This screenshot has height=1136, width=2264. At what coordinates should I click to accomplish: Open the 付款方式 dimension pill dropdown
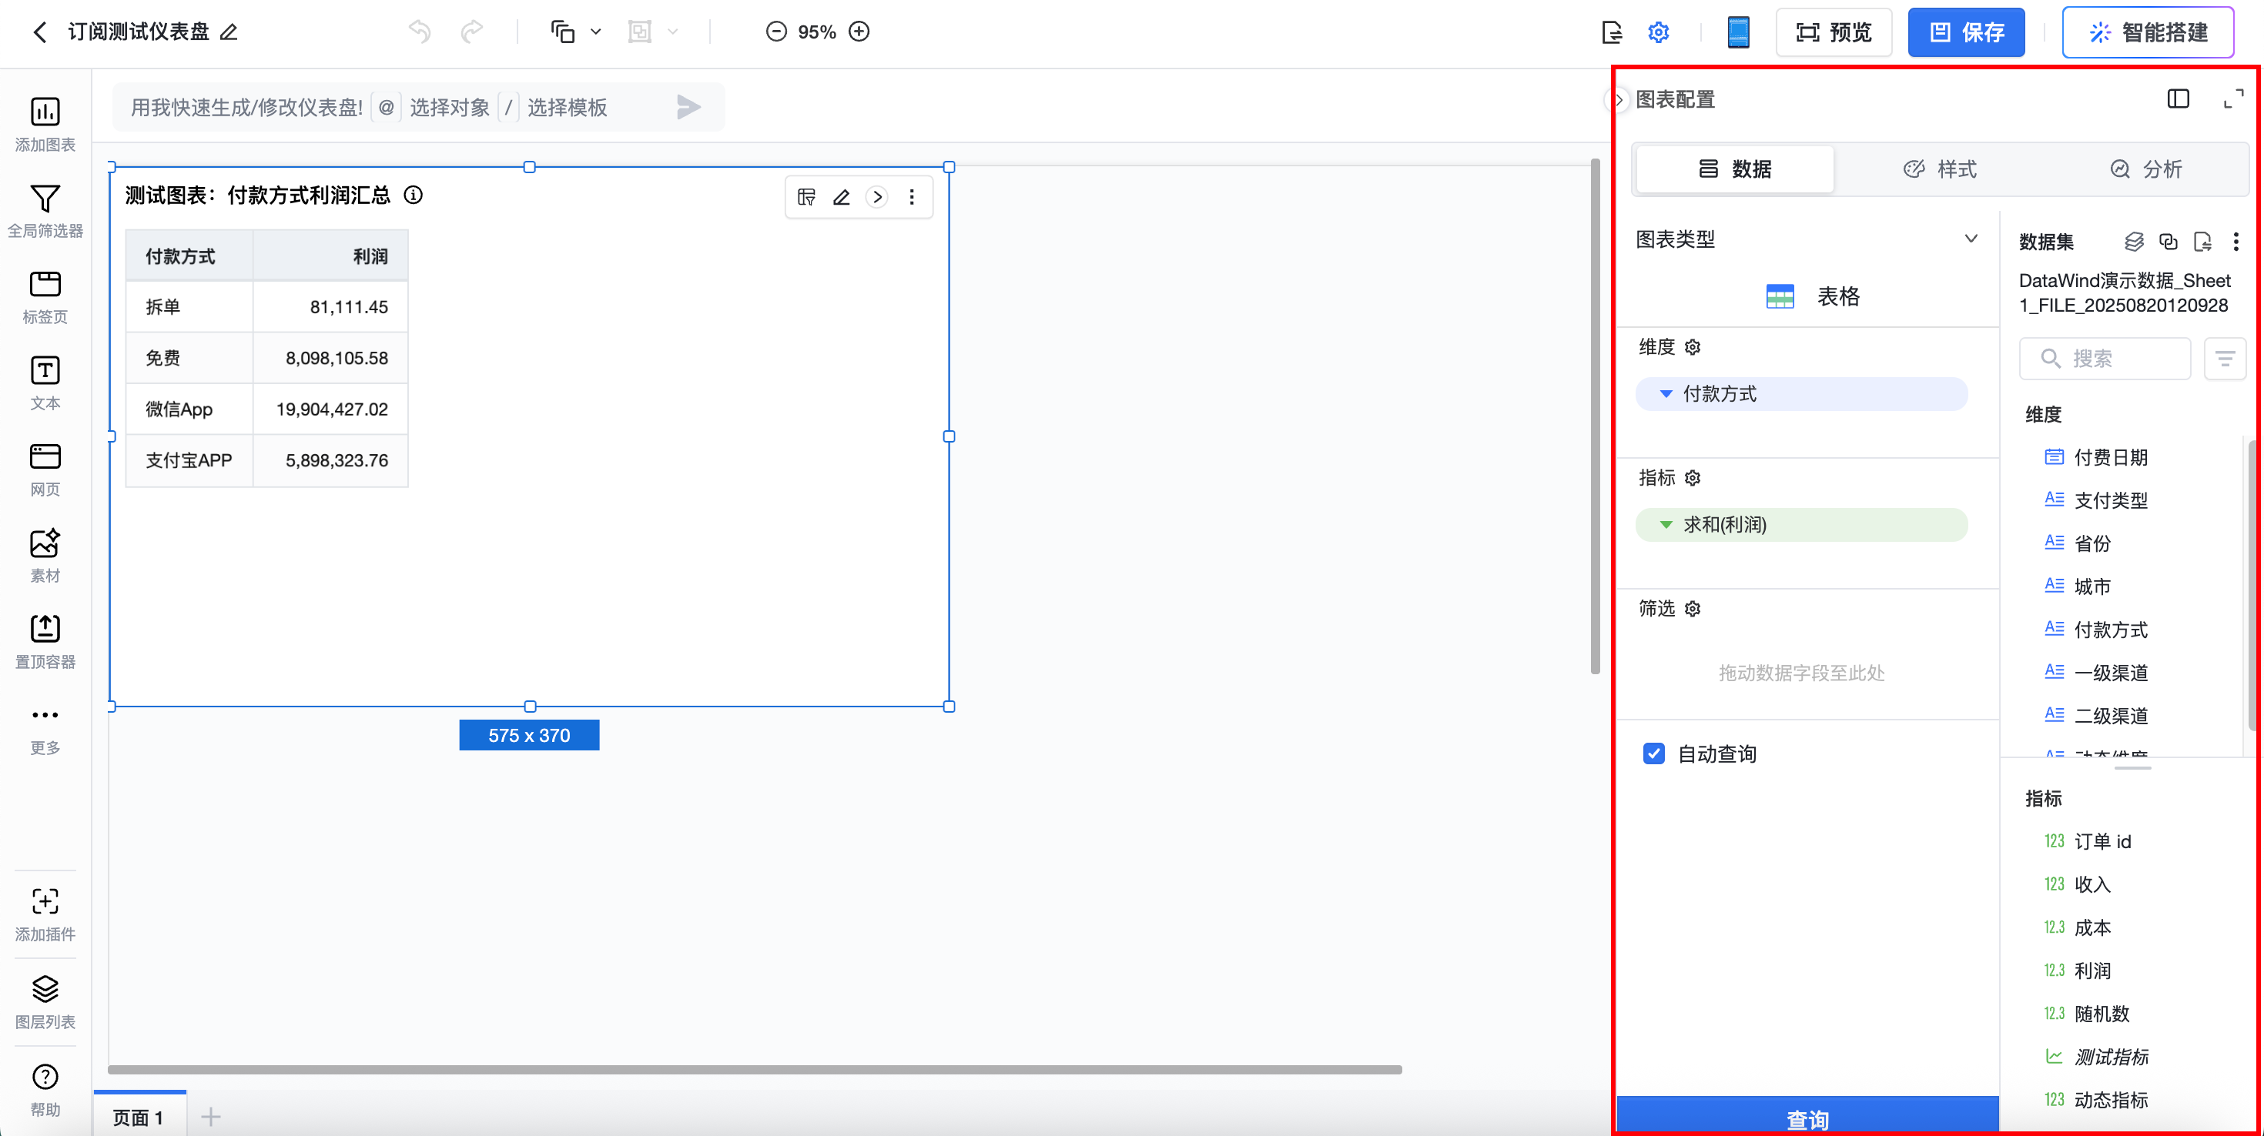pyautogui.click(x=1666, y=393)
